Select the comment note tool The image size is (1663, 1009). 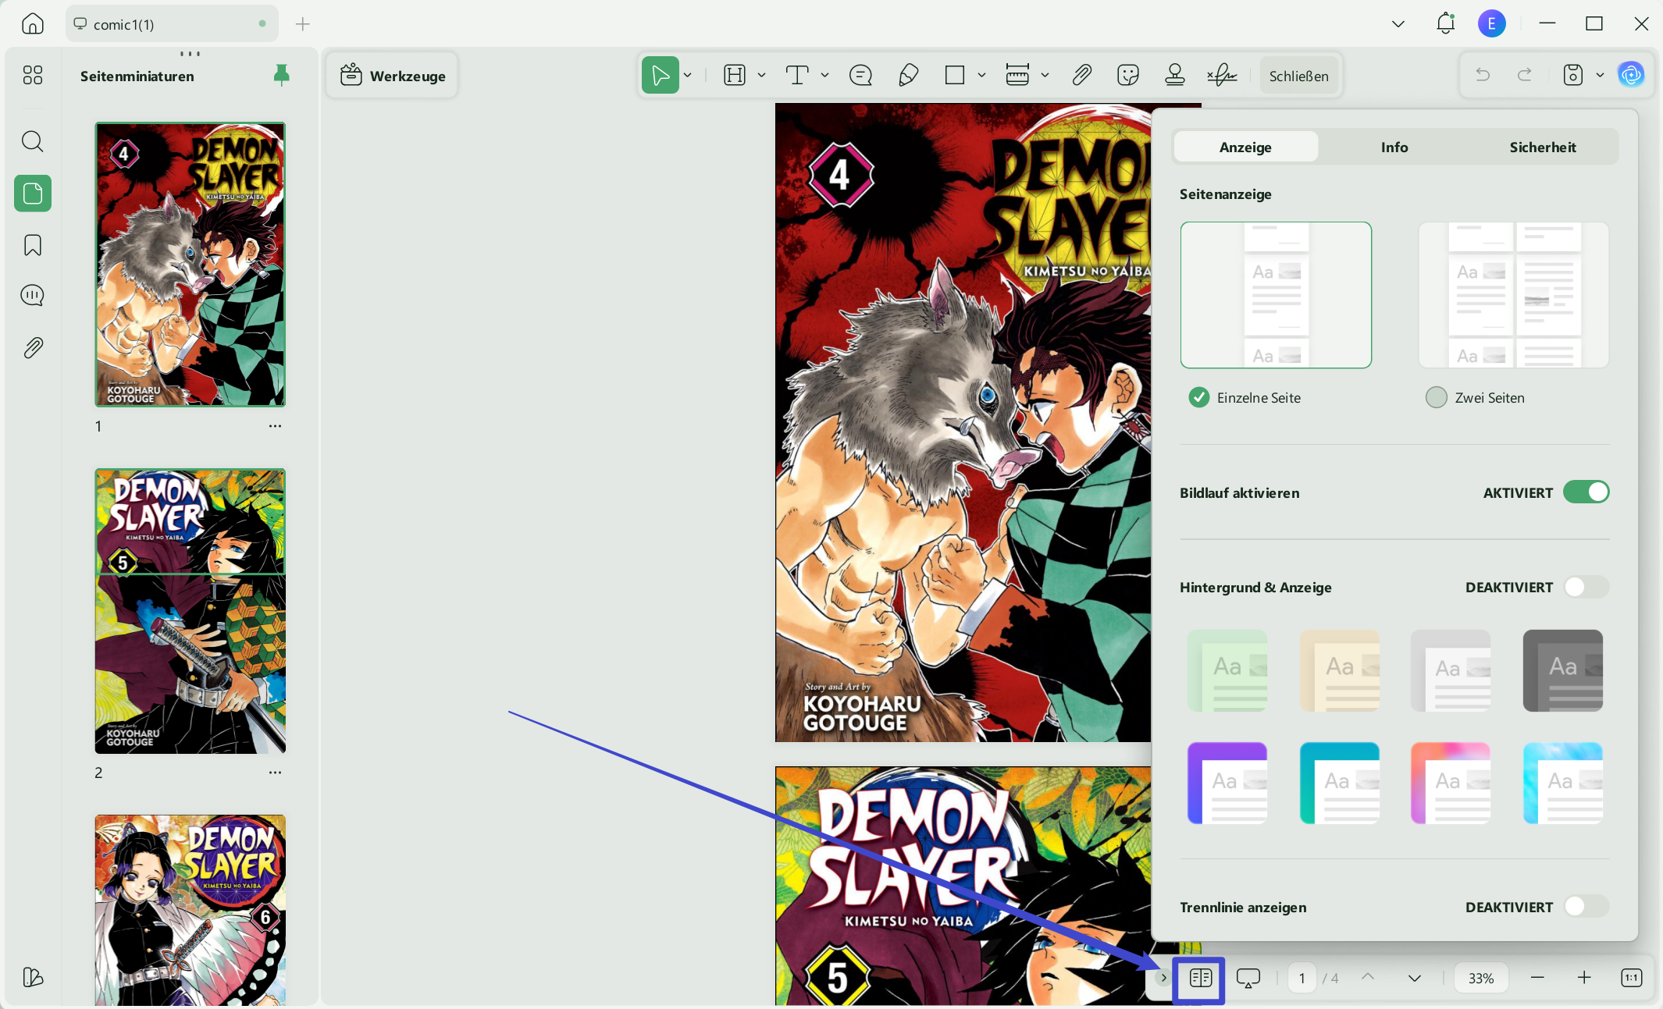click(x=860, y=75)
